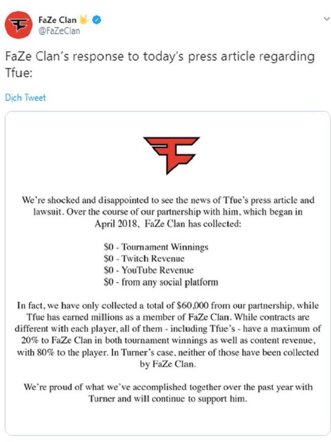Image resolution: width=331 pixels, height=442 pixels.
Task: Select the $0 - Tournament Winnings line
Action: pos(156,247)
